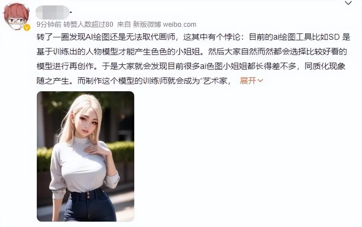
Task: Click the second line starting "基于训练出的"
Action: [192, 52]
